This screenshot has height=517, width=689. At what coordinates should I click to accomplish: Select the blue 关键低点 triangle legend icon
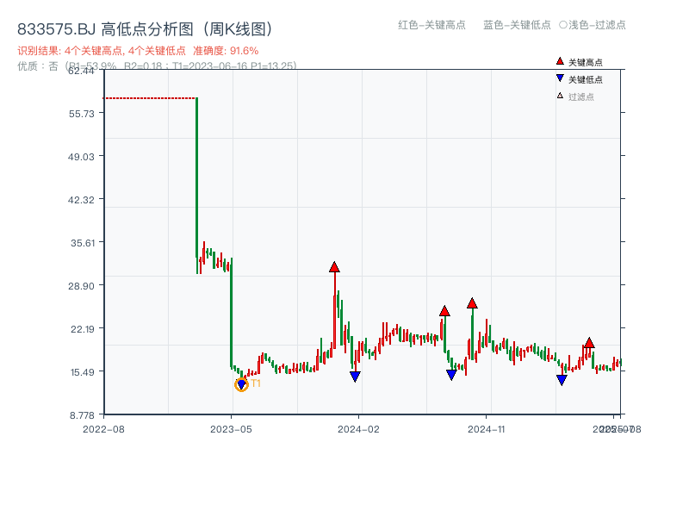[x=559, y=77]
